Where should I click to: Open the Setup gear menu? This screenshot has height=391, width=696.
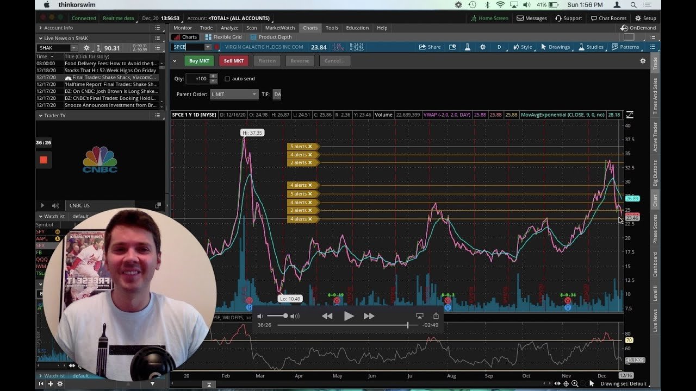point(645,18)
